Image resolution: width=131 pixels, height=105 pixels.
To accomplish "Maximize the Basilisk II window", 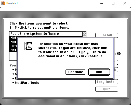I will coord(113,3).
